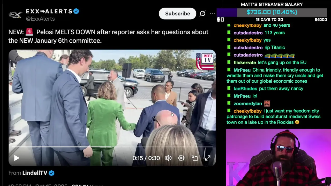Click the Kick badge beside flickerrate
The height and width of the screenshot is (186, 331).
click(229, 62)
